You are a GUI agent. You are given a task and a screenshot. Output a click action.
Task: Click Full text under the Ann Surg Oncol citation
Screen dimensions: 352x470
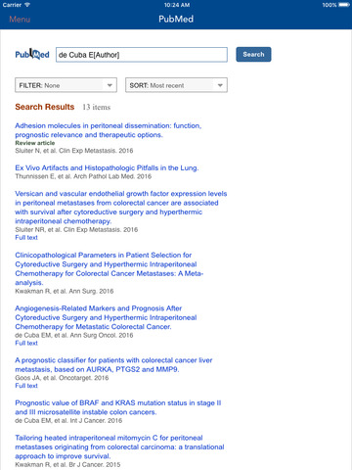[x=26, y=343]
